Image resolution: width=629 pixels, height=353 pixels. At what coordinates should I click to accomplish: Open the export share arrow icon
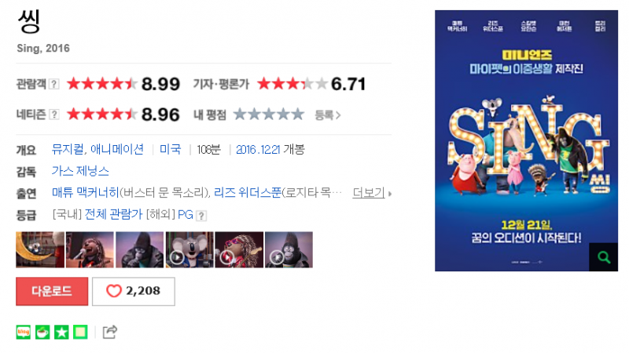coord(109,332)
